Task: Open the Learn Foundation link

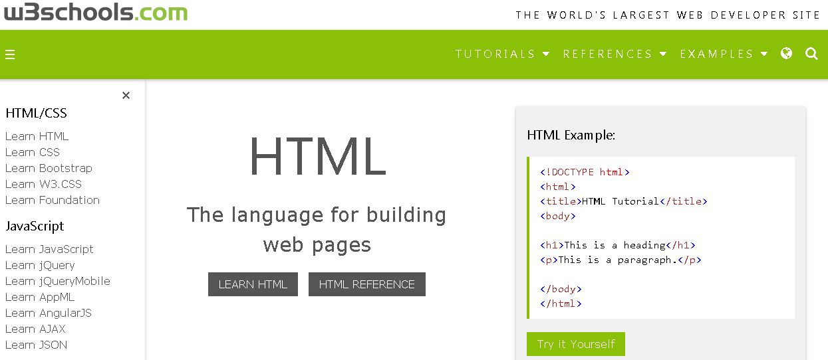Action: click(53, 200)
